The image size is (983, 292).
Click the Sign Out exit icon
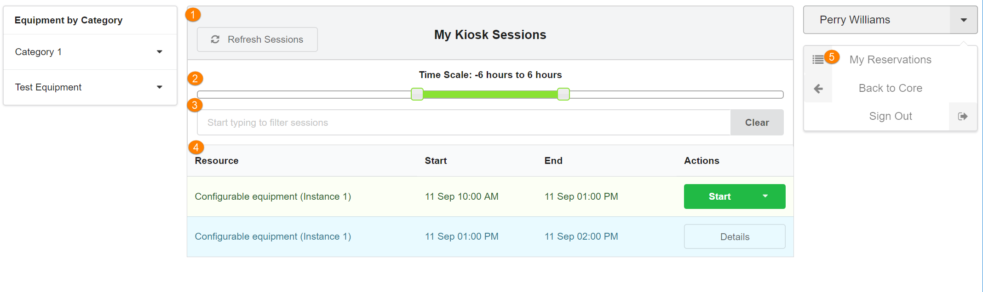963,117
